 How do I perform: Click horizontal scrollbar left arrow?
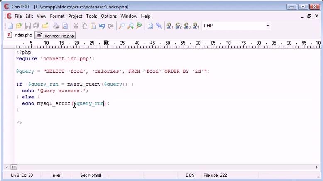point(7,167)
